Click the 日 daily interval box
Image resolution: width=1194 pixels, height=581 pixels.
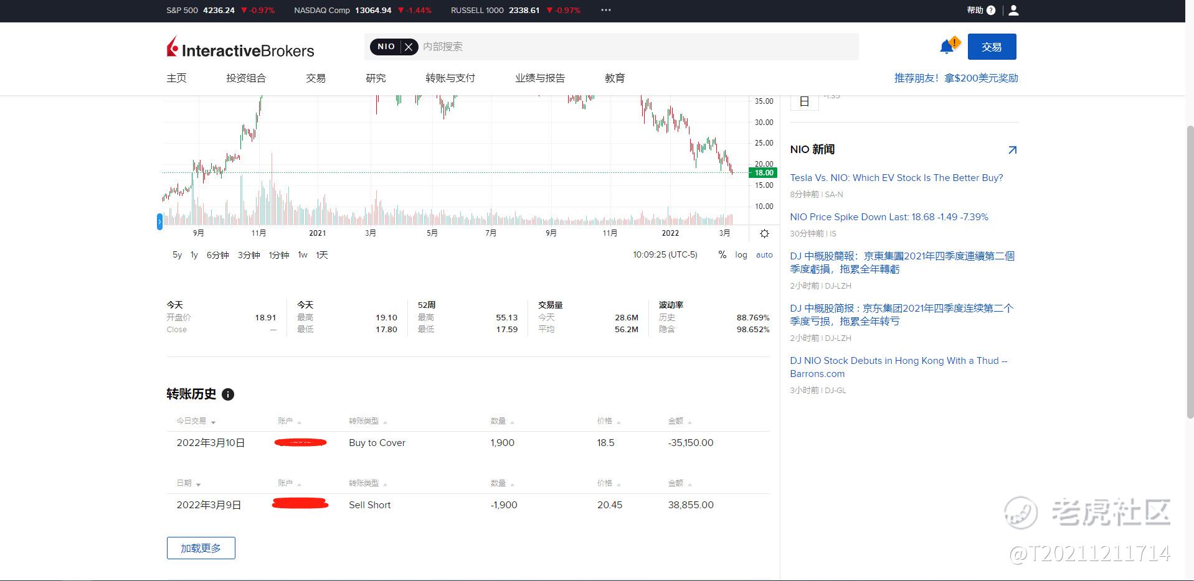pyautogui.click(x=804, y=101)
